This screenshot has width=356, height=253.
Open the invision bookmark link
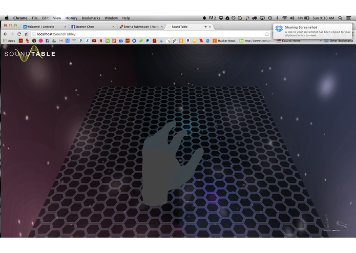255,41
